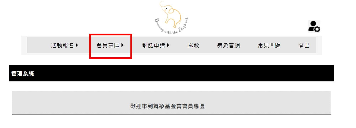Open the user account settings icon
356x128 pixels.
click(x=314, y=26)
